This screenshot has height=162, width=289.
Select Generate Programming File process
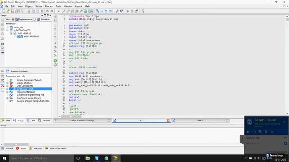click(30, 95)
